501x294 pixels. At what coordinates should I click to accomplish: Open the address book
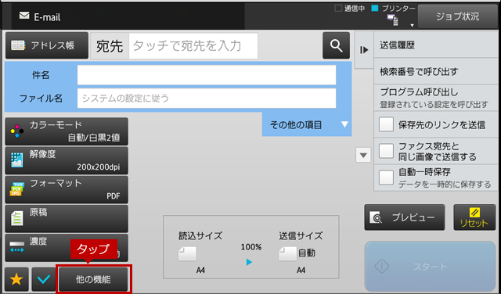pos(47,45)
